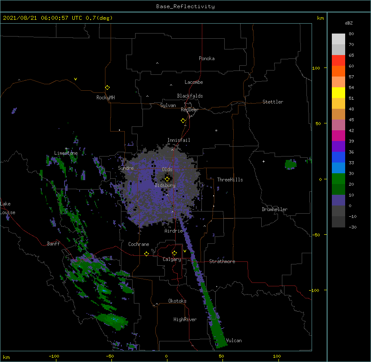Click the yellow radar site marker near Olds
This screenshot has width=371, height=362.
[x=167, y=179]
